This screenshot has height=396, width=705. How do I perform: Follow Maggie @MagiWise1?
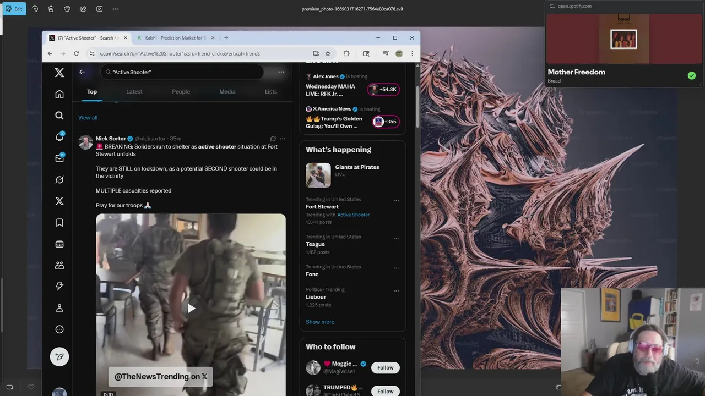(386, 367)
